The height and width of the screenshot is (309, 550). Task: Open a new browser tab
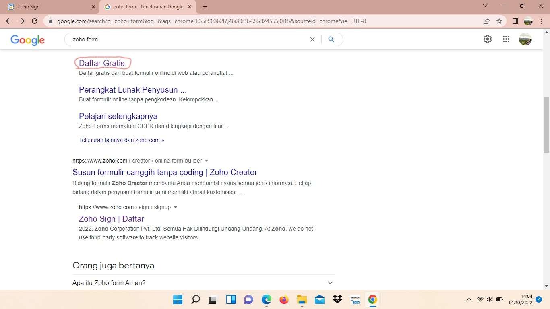click(205, 7)
